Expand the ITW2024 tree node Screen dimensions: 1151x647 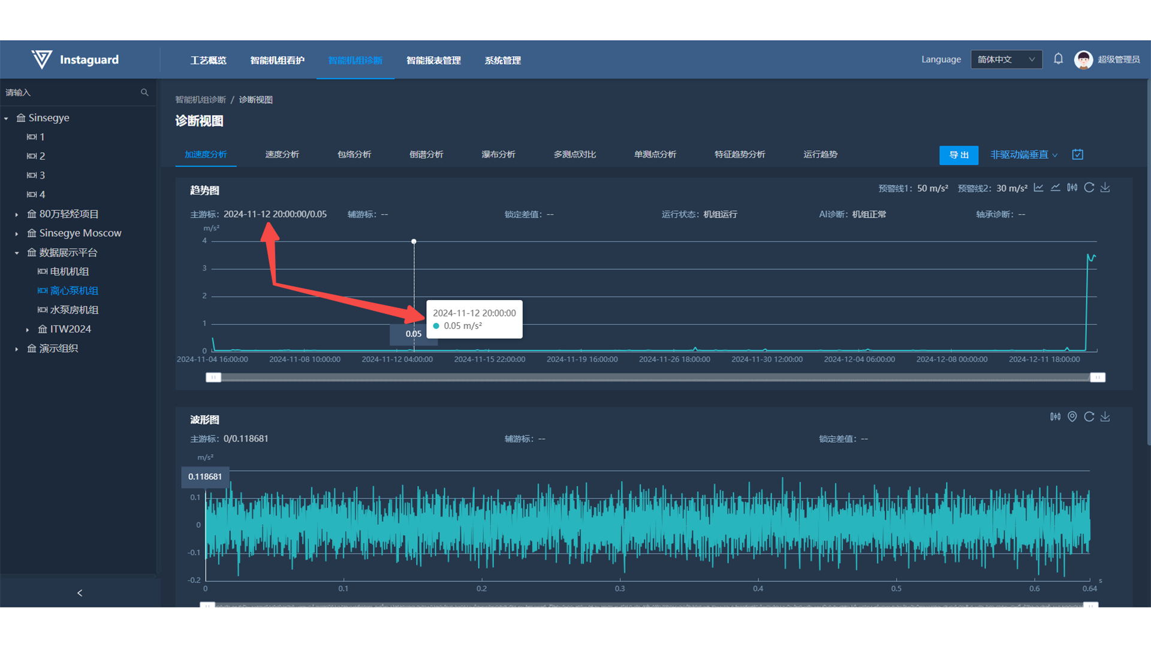coord(28,329)
